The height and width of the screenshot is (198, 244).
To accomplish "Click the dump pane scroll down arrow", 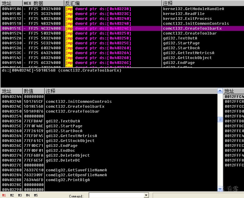I will [220, 189].
